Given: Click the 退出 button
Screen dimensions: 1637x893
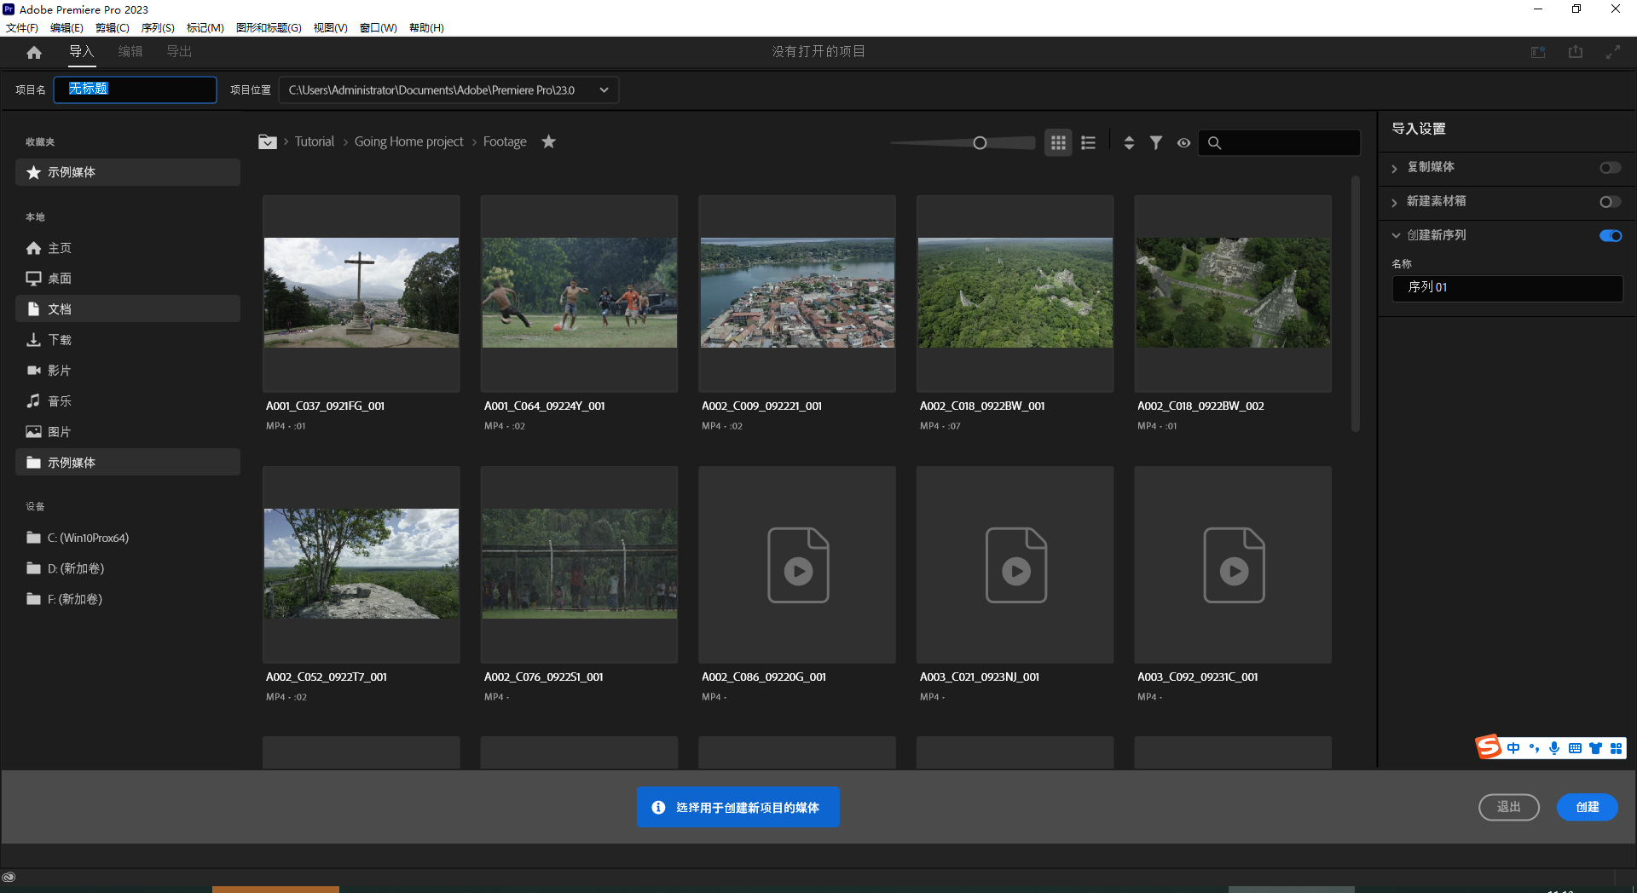Looking at the screenshot, I should tap(1508, 807).
